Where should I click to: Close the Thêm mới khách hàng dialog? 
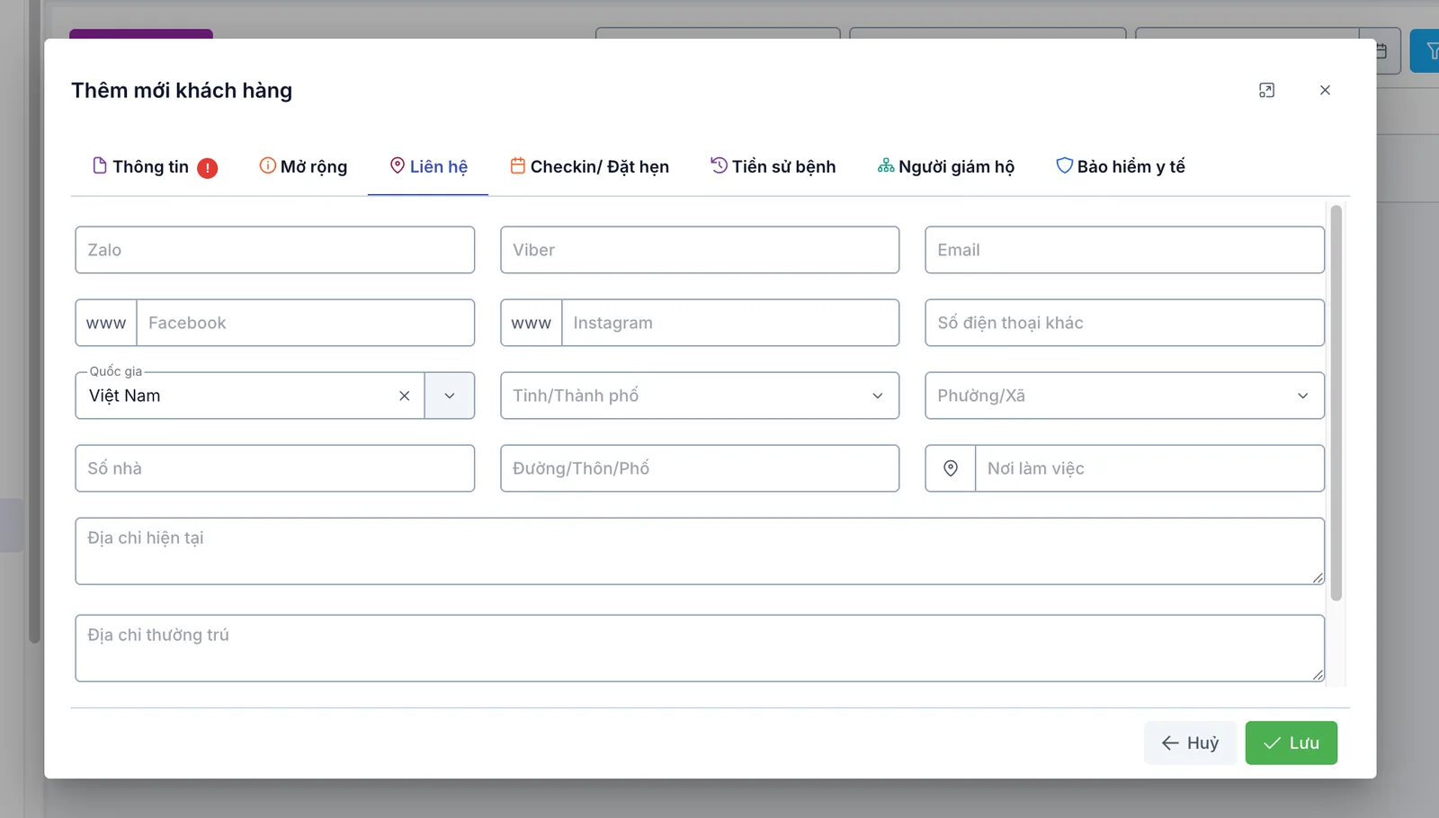[1325, 90]
